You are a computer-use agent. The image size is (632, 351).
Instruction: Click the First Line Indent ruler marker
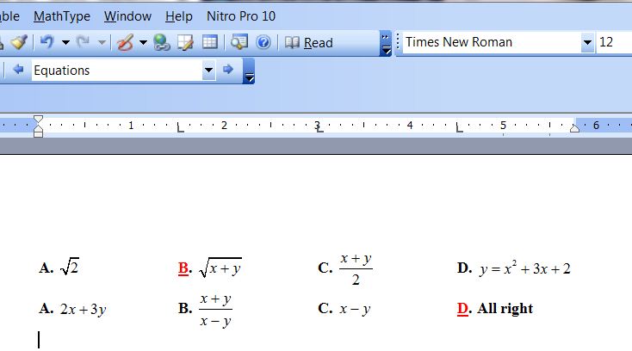[x=38, y=120]
